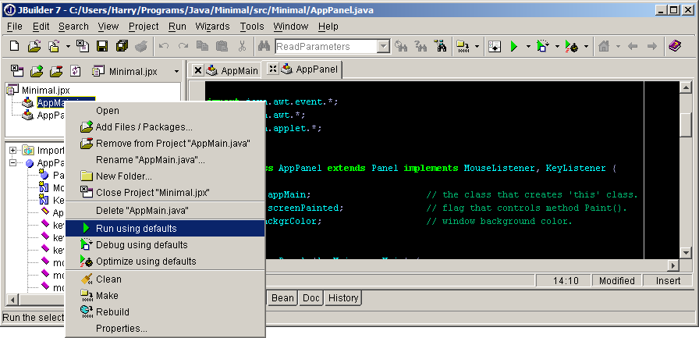699x338 pixels.
Task: Click the Redo arrow icon
Action: coord(183,46)
